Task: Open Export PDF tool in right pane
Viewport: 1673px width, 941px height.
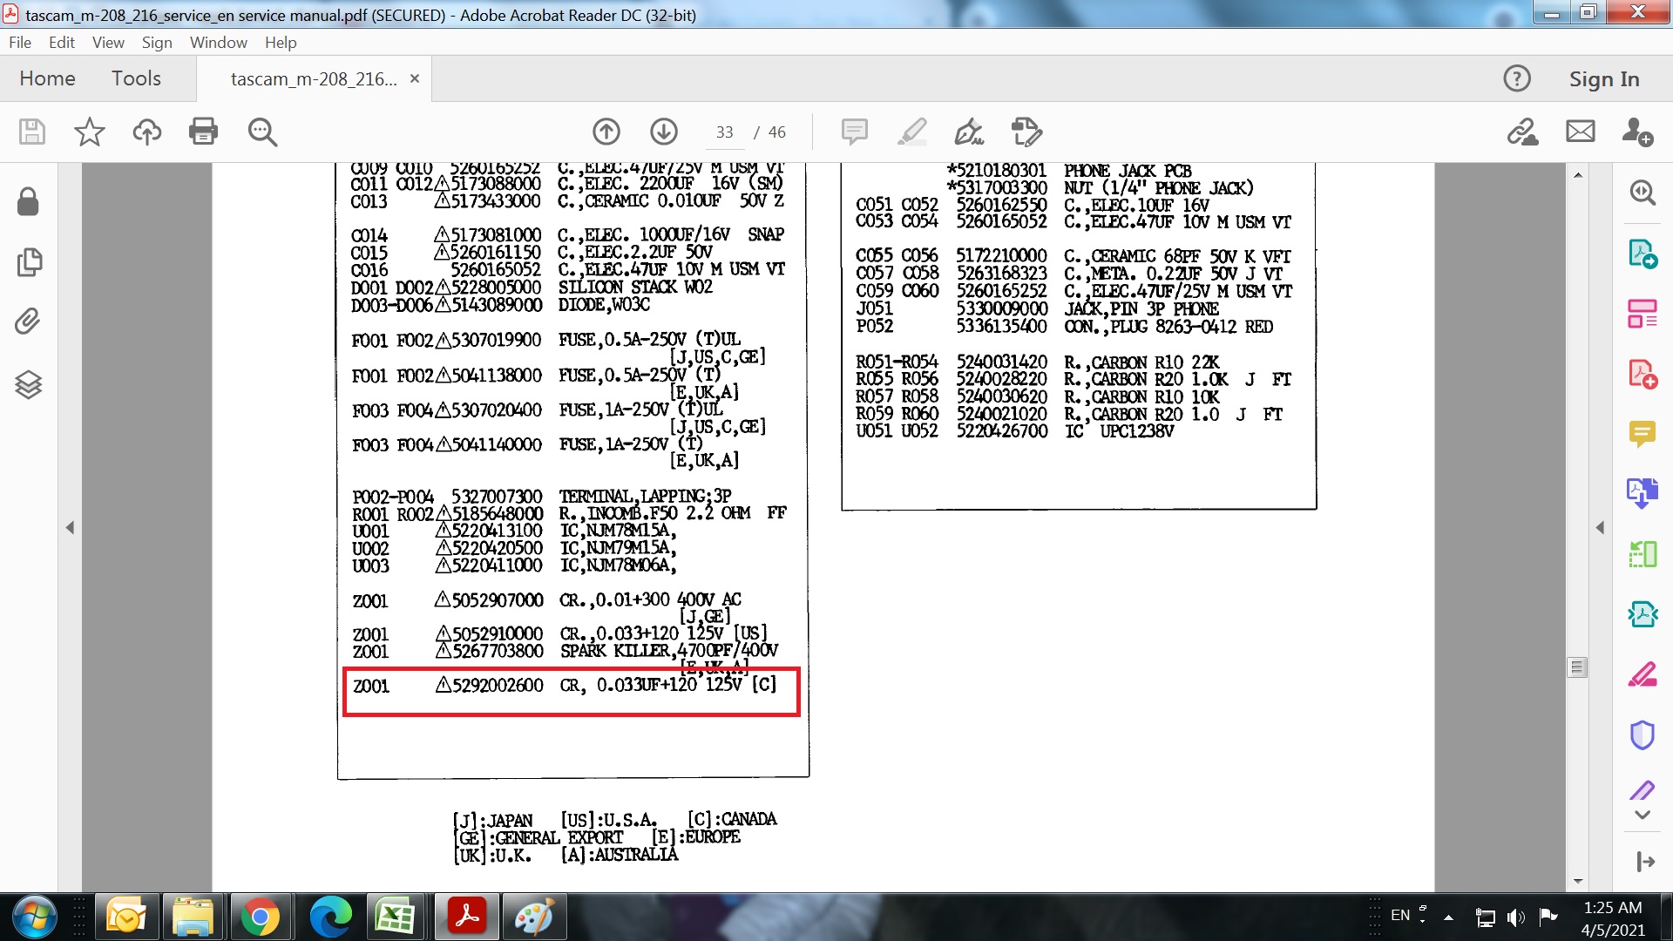Action: (x=1643, y=254)
